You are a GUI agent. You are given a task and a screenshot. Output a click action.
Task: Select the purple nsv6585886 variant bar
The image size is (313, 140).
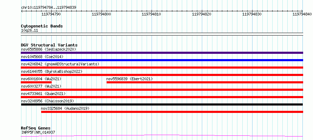click(162, 53)
